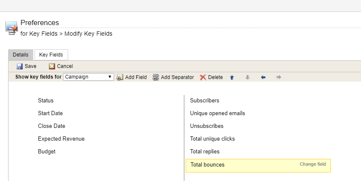Click the Add Field icon
Screen dimensions: 361x181
(x=120, y=77)
